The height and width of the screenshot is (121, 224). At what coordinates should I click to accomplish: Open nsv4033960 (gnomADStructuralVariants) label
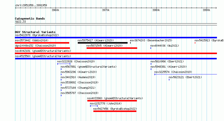(115, 98)
